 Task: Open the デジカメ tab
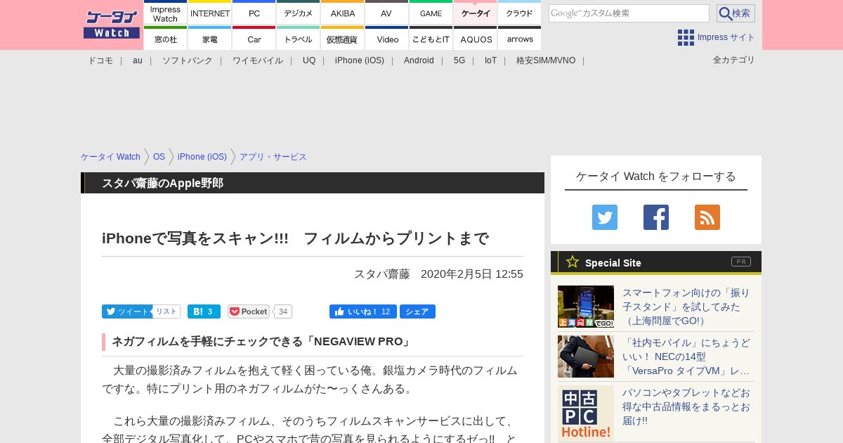[299, 13]
